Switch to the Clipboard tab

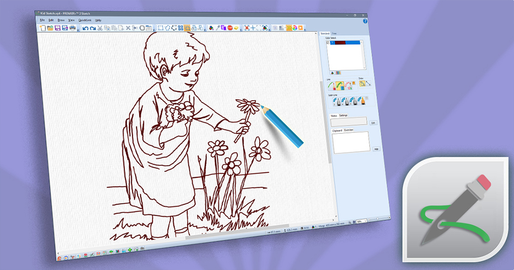(x=337, y=131)
